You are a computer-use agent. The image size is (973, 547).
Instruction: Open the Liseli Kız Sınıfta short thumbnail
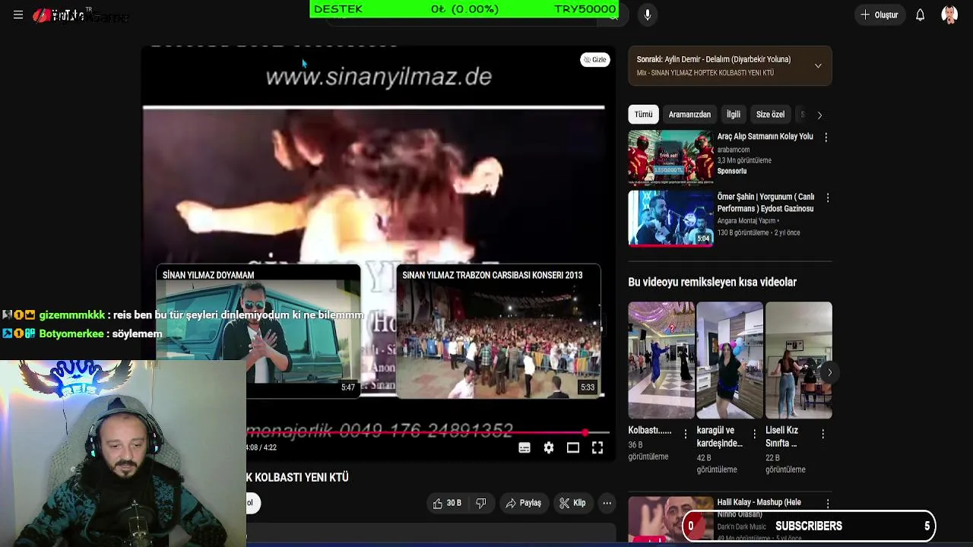(x=798, y=360)
